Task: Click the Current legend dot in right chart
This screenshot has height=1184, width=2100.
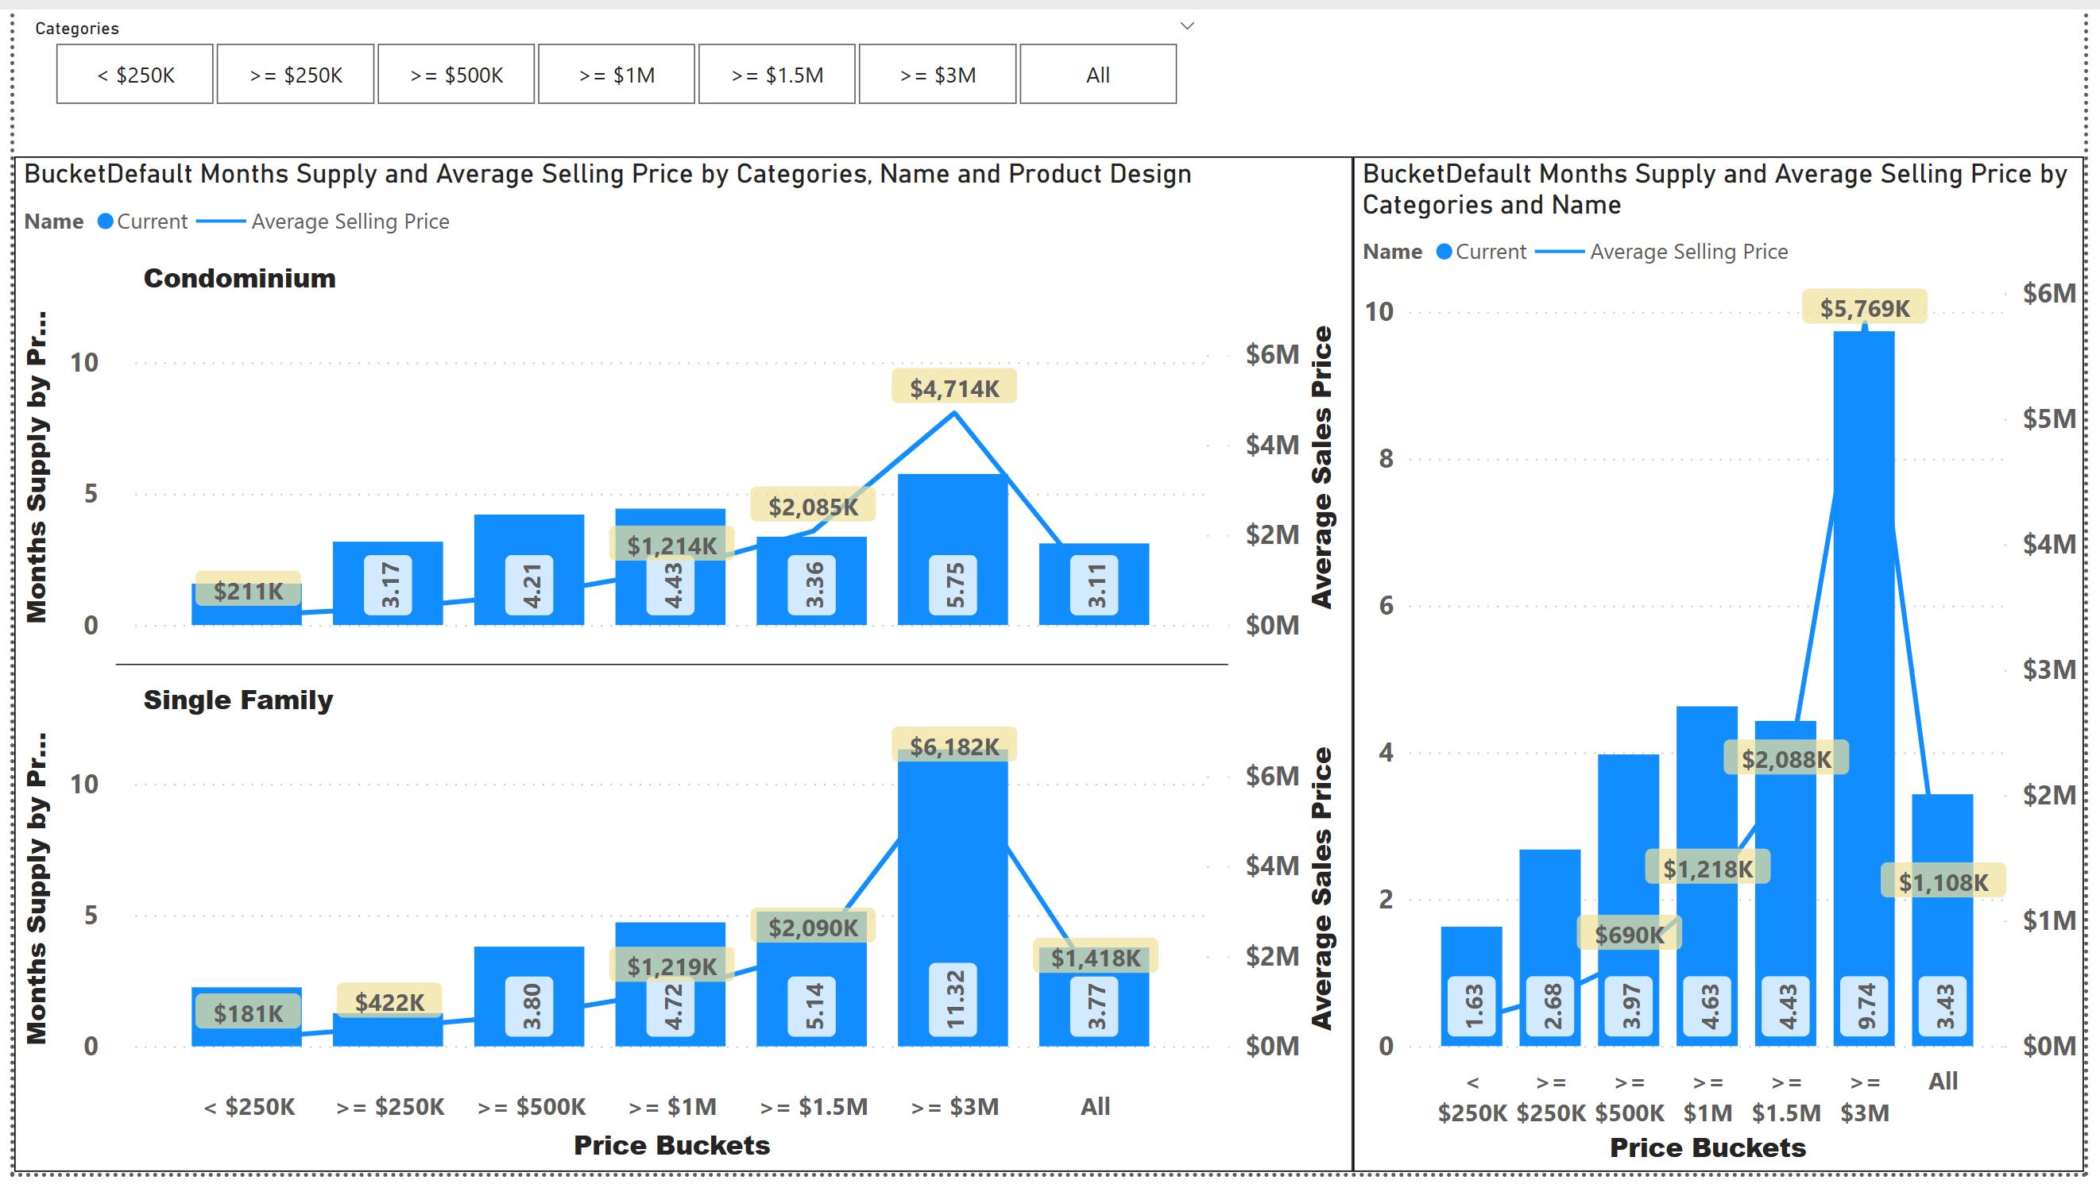Action: [1444, 252]
